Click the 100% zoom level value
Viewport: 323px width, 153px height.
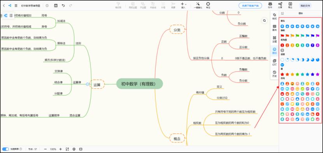(x=53, y=149)
